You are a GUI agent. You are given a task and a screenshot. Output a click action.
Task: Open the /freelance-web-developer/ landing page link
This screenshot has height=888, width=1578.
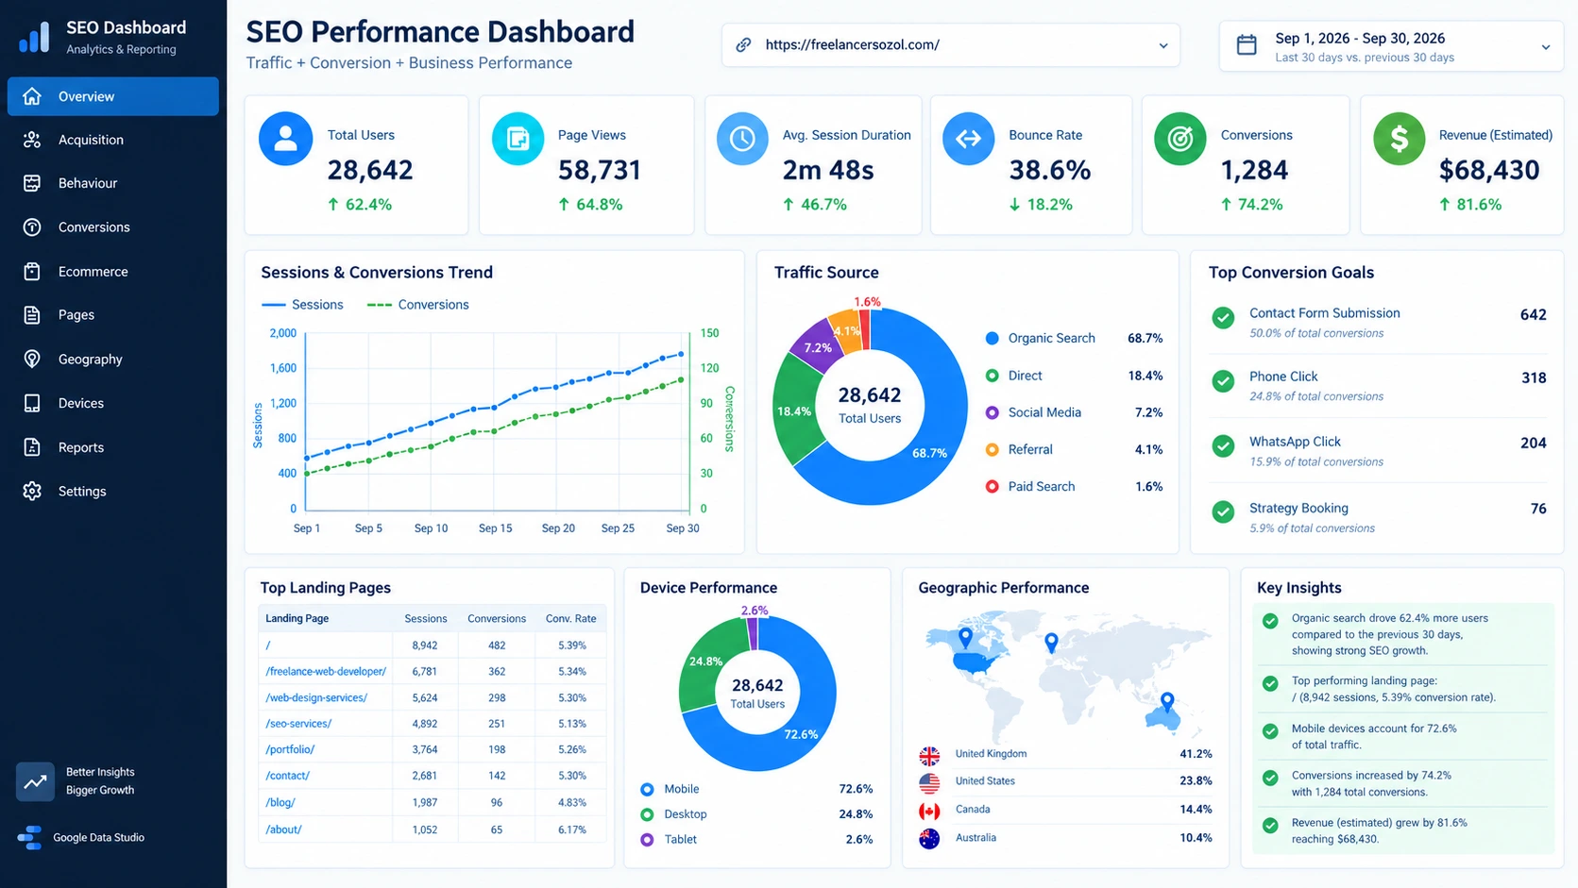(326, 672)
